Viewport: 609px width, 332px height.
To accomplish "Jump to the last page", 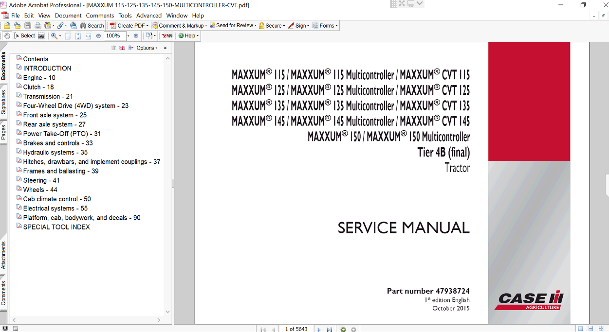I will [330, 329].
